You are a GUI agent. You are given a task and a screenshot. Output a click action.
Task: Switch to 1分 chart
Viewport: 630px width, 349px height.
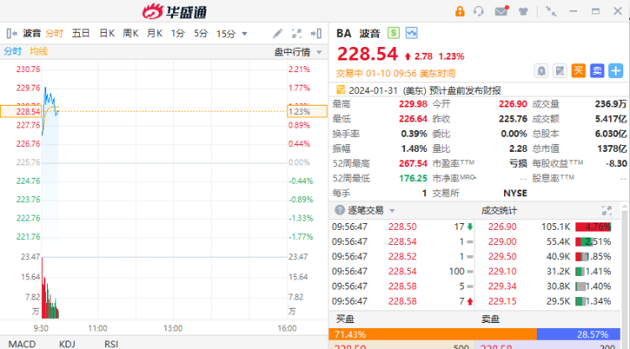(x=177, y=34)
